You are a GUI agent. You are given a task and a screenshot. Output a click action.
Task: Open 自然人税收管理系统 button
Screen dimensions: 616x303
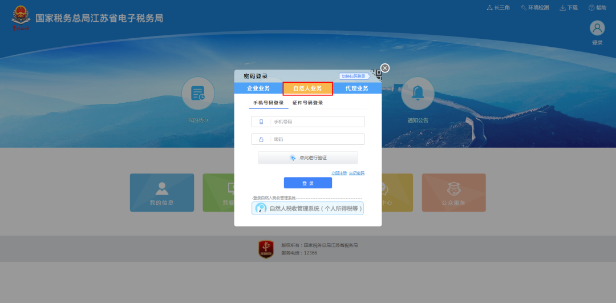tap(307, 208)
